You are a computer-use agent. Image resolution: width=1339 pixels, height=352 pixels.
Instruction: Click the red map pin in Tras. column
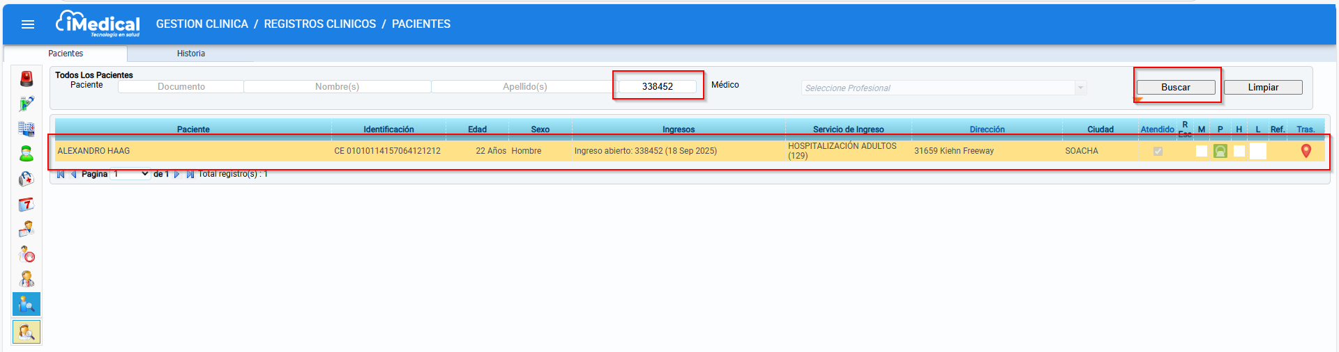coord(1306,151)
